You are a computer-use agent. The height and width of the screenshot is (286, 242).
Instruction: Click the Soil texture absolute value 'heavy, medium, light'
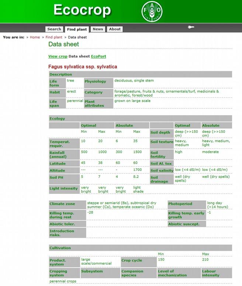(216, 143)
